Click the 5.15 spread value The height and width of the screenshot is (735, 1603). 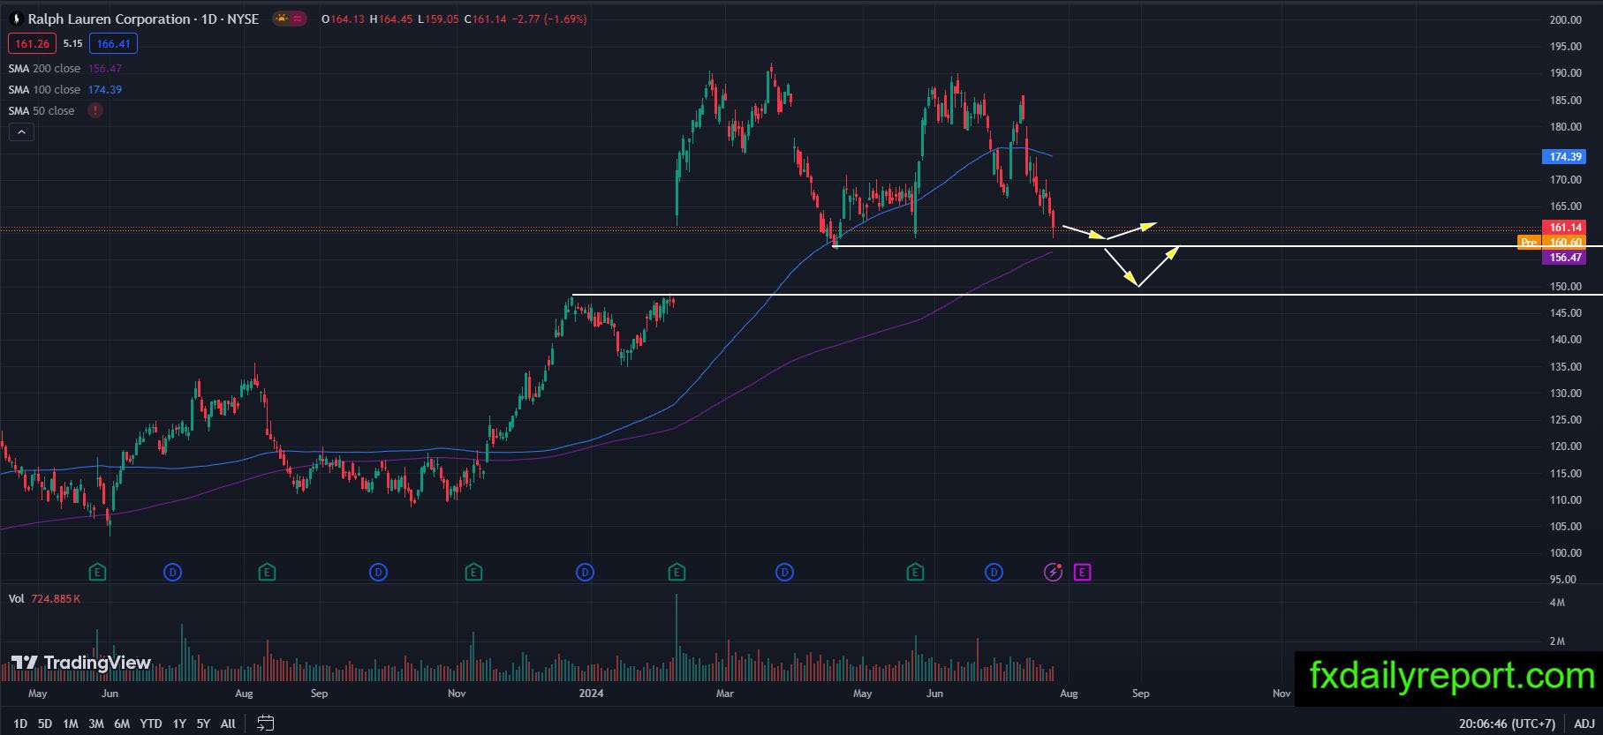tap(72, 43)
